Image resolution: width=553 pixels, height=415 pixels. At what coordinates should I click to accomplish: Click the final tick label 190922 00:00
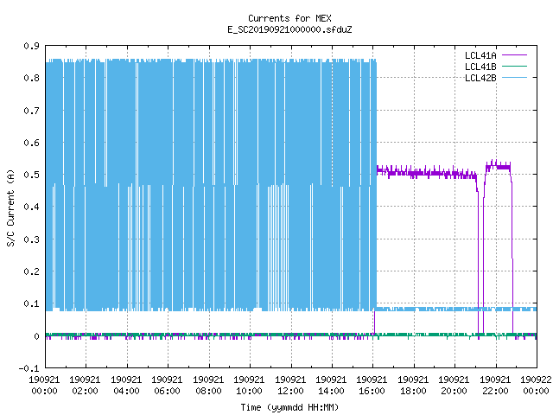[x=536, y=386]
